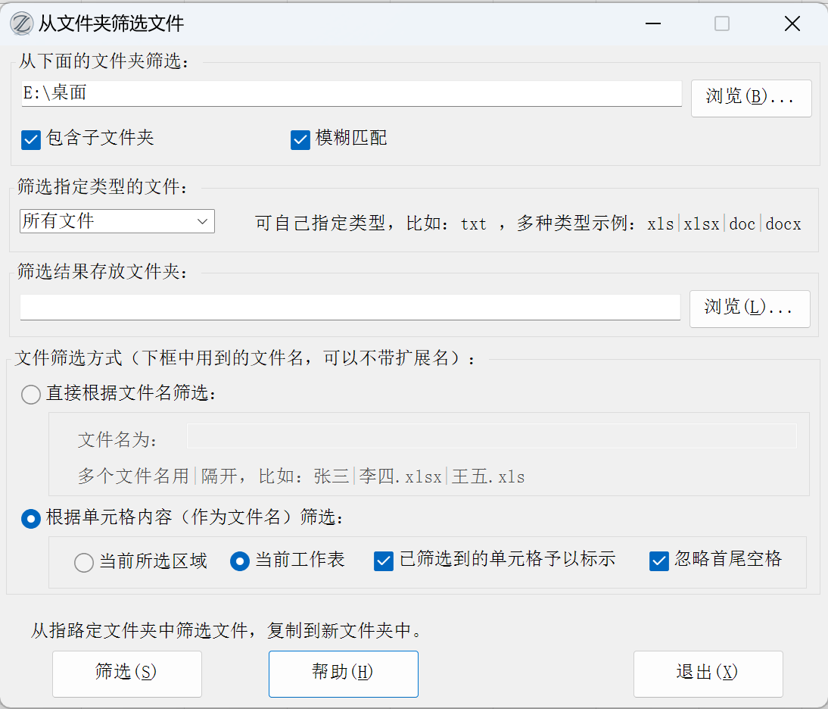Open help with 帮助(H) button
828x709 pixels.
coord(343,673)
